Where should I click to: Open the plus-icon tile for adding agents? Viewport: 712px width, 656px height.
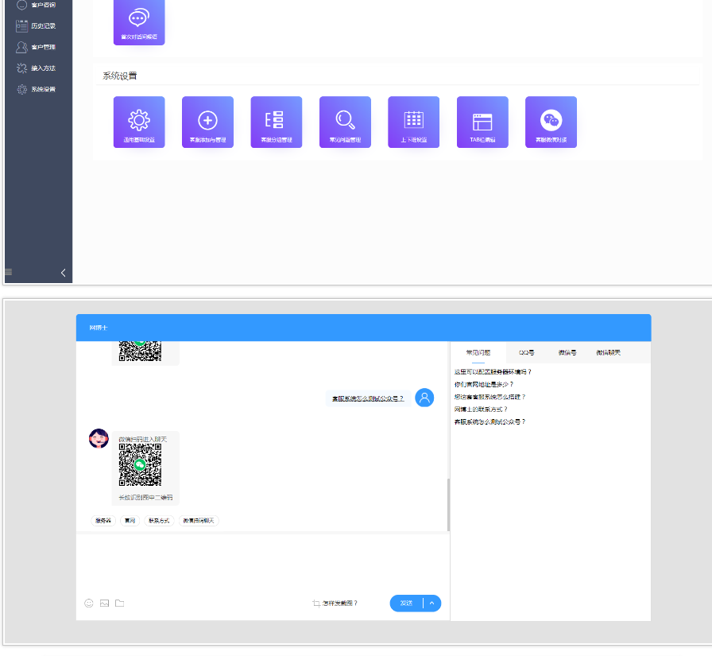tap(207, 122)
